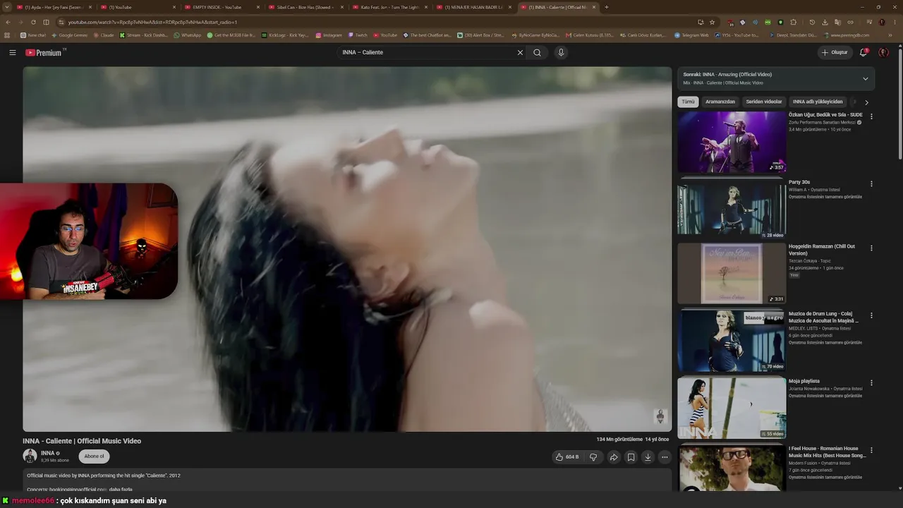Image resolution: width=903 pixels, height=508 pixels.
Task: Reload the page
Action: click(34, 22)
